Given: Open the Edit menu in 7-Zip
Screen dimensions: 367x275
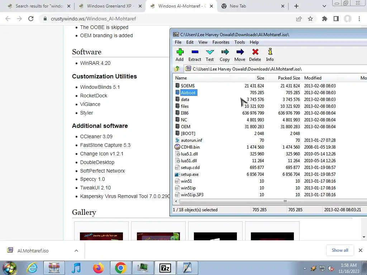Looking at the screenshot, I should (x=190, y=42).
